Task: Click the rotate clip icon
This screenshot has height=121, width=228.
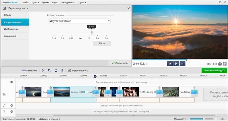Action: (x=56, y=71)
